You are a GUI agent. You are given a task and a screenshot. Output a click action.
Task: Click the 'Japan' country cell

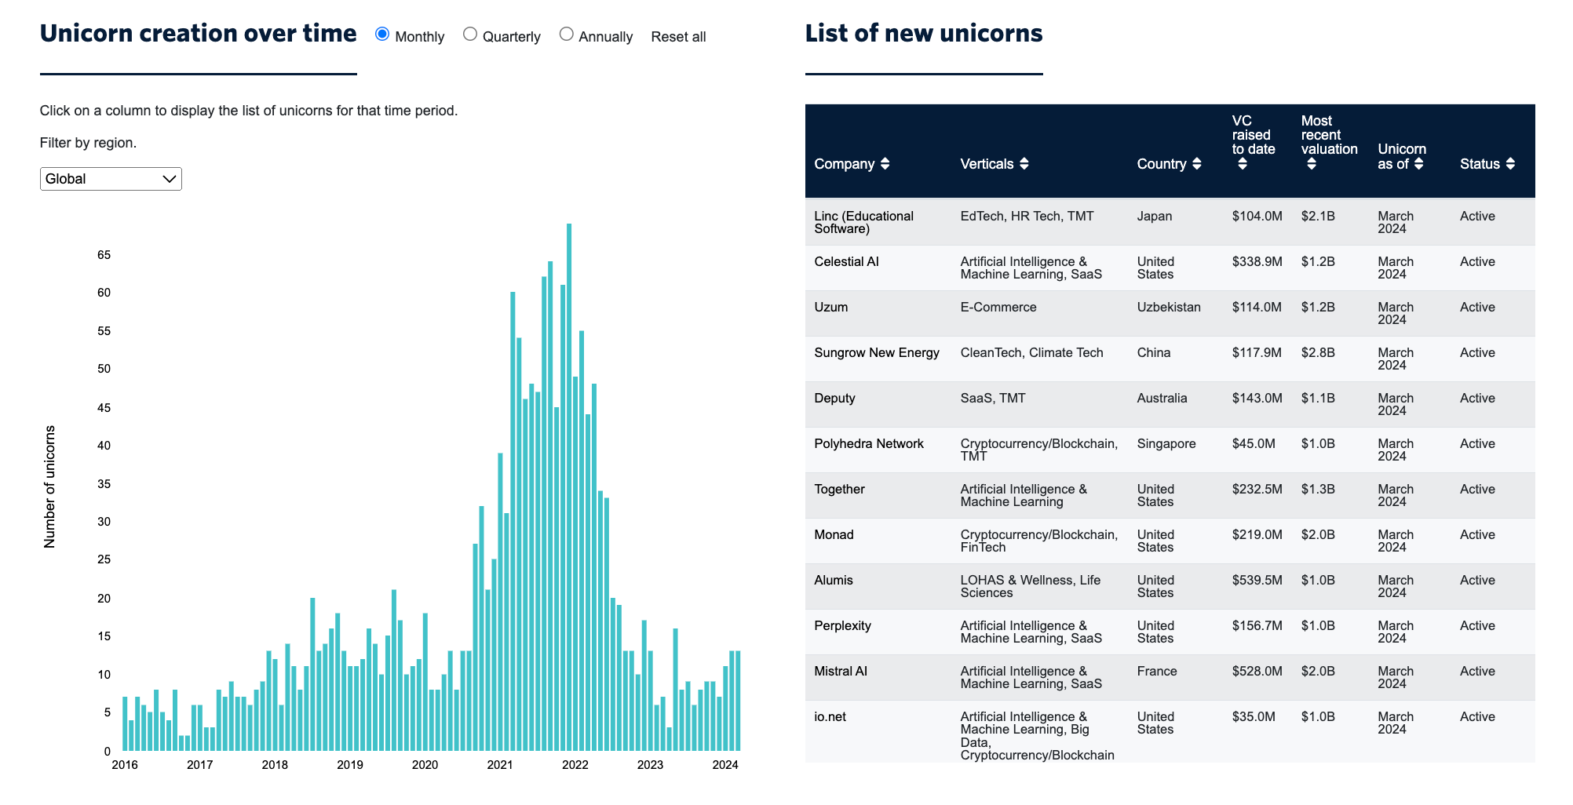(x=1154, y=217)
